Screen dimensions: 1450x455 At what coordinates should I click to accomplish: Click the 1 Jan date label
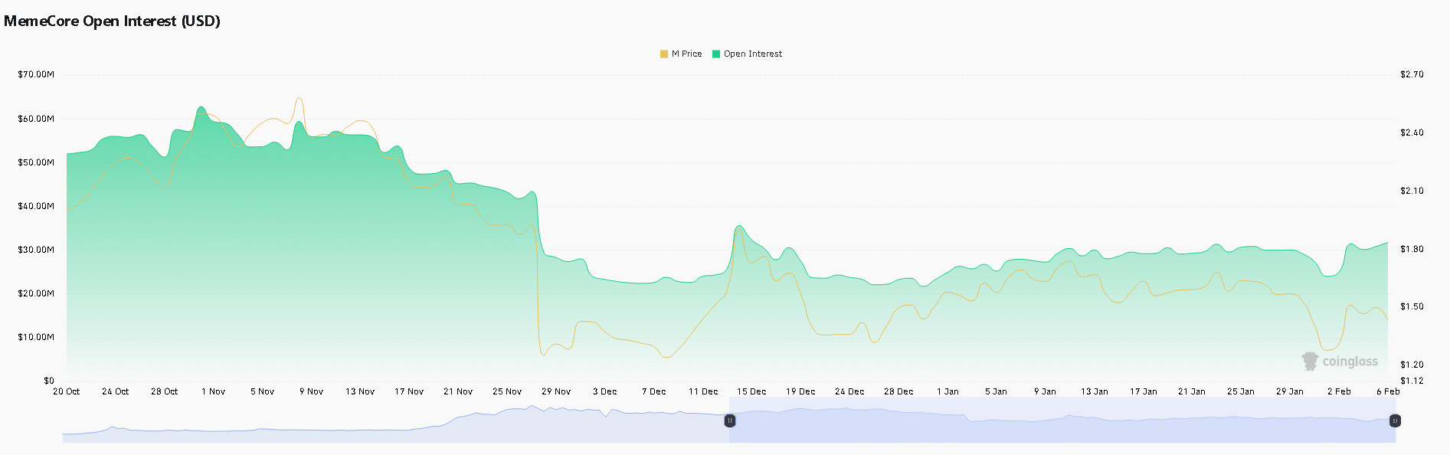click(x=948, y=391)
